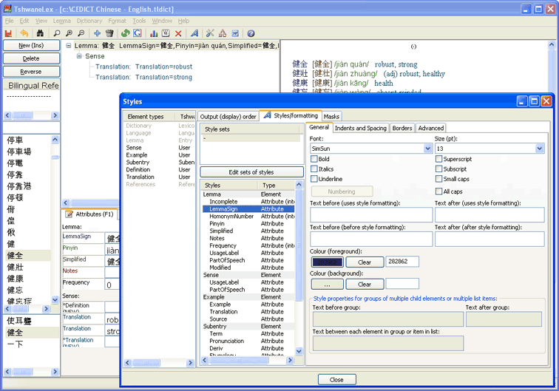
Task: Tick the Italics checkbox
Action: pyautogui.click(x=315, y=169)
